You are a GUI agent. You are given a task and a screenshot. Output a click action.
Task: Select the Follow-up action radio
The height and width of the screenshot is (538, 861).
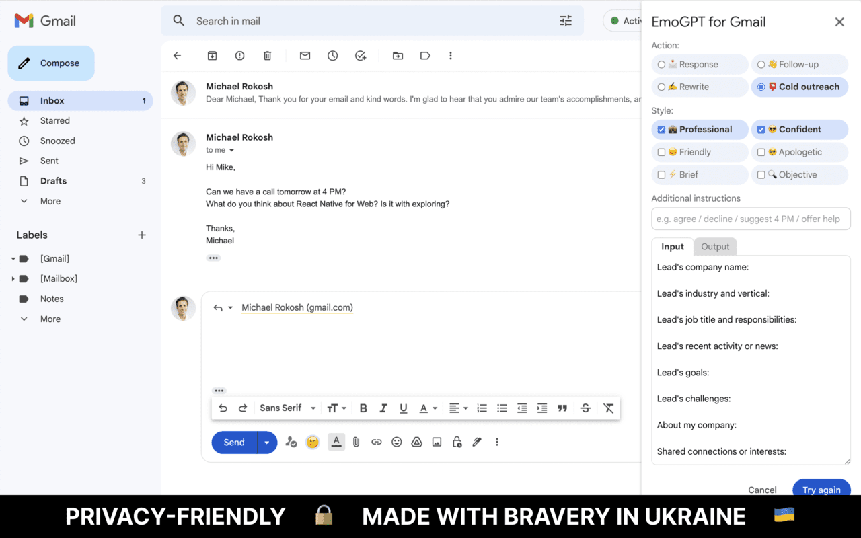761,65
